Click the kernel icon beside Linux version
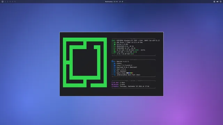The width and height of the screenshot is (223, 125). click(x=115, y=65)
